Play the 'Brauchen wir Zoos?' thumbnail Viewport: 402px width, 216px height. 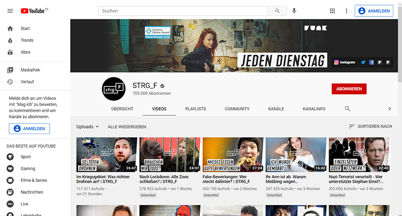pyautogui.click(x=170, y=155)
